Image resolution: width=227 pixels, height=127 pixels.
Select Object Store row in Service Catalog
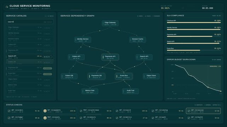[x=30, y=80]
